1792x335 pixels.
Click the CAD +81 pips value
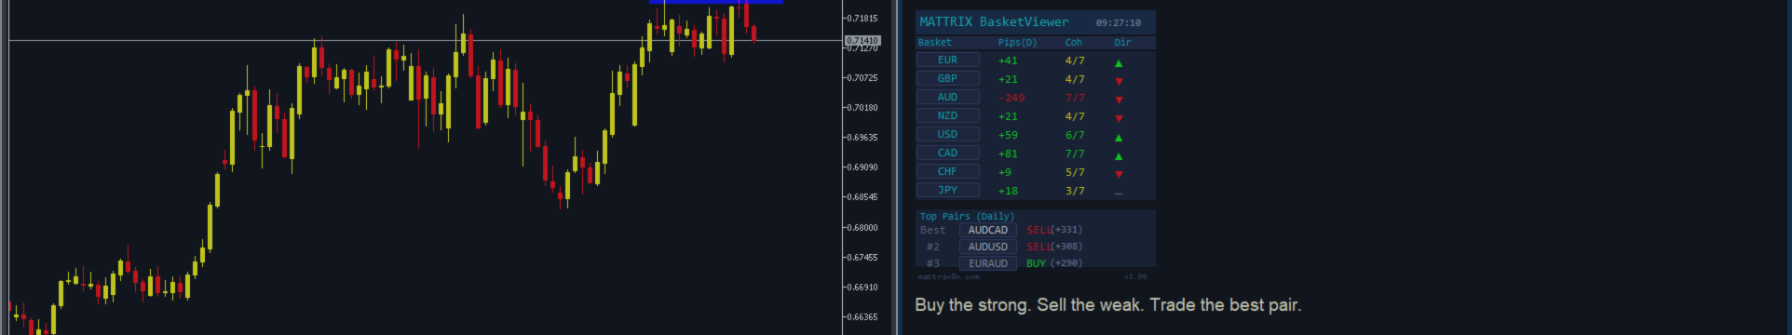tap(1008, 154)
